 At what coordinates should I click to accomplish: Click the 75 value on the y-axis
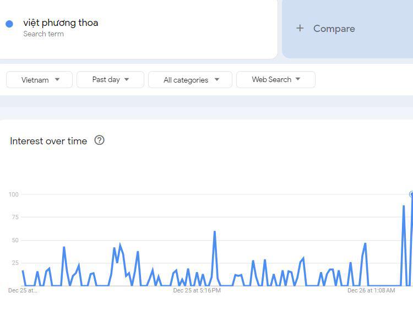15,218
